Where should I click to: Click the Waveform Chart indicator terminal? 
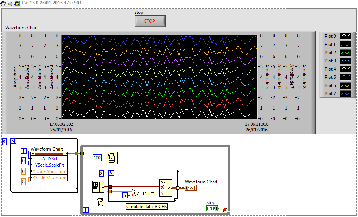[191, 188]
